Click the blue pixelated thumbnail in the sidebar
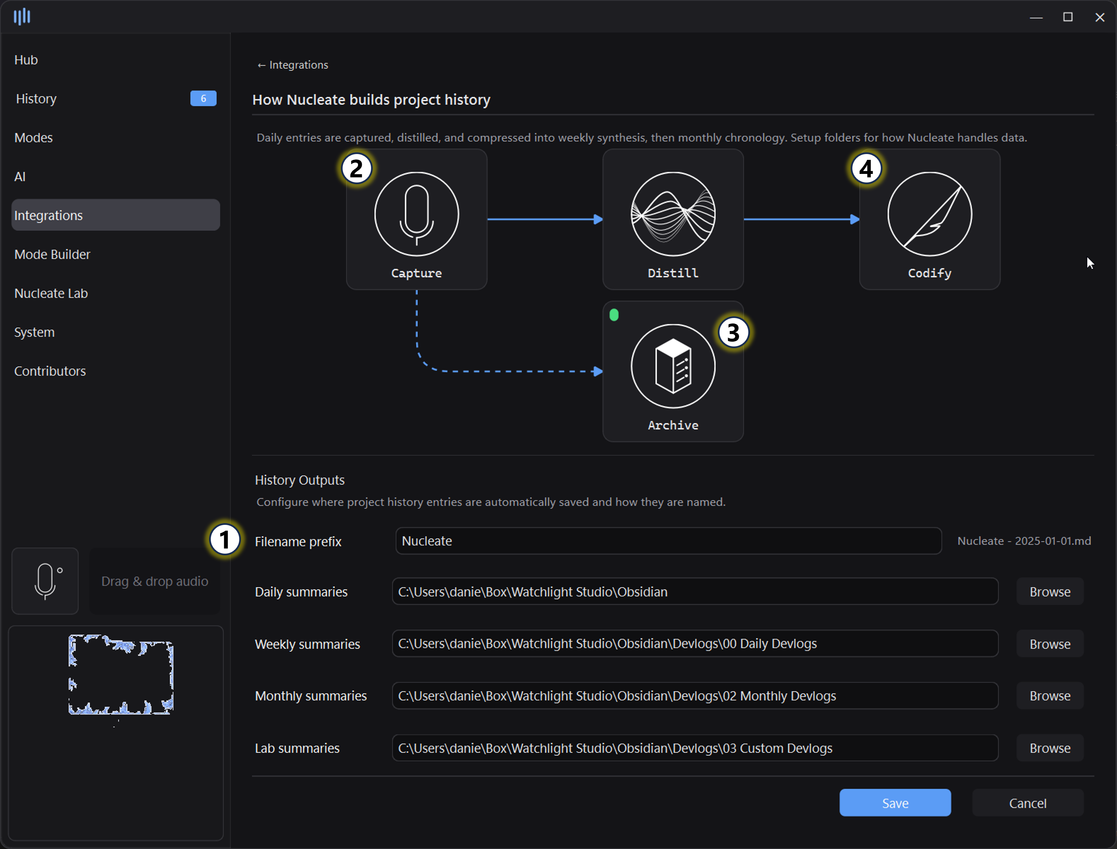Viewport: 1117px width, 849px height. click(121, 675)
